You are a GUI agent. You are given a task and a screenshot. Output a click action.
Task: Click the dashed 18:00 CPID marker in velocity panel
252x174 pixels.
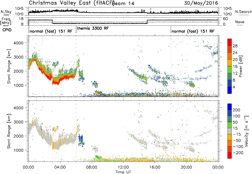[171, 131]
